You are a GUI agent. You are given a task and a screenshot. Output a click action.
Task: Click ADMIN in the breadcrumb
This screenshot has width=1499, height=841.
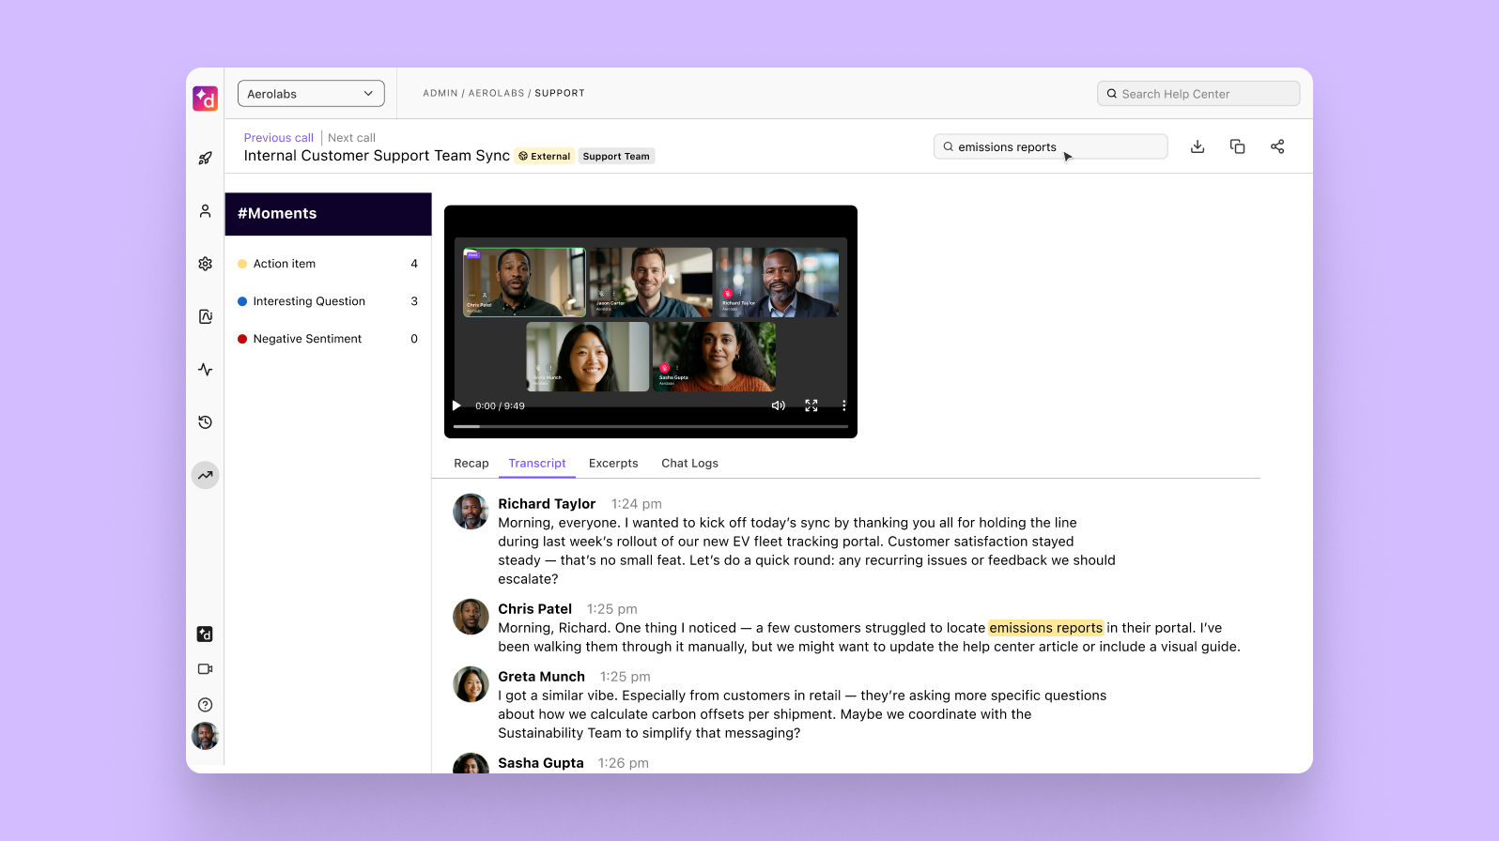point(440,94)
